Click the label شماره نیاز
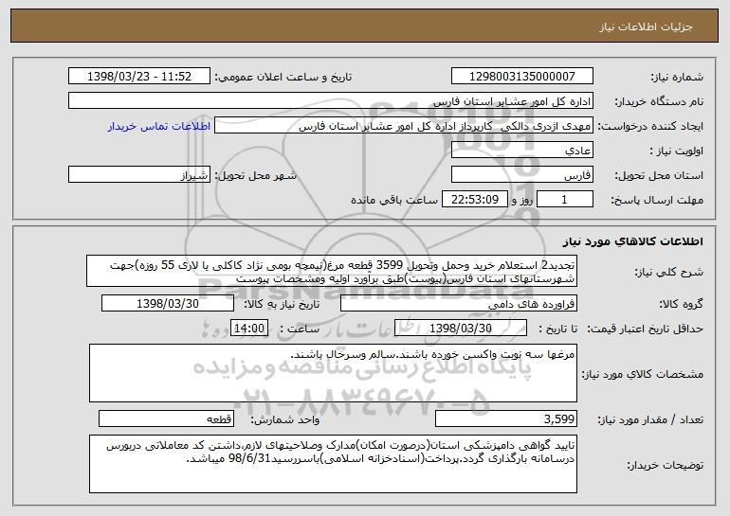The width and height of the screenshot is (730, 516). (x=677, y=77)
